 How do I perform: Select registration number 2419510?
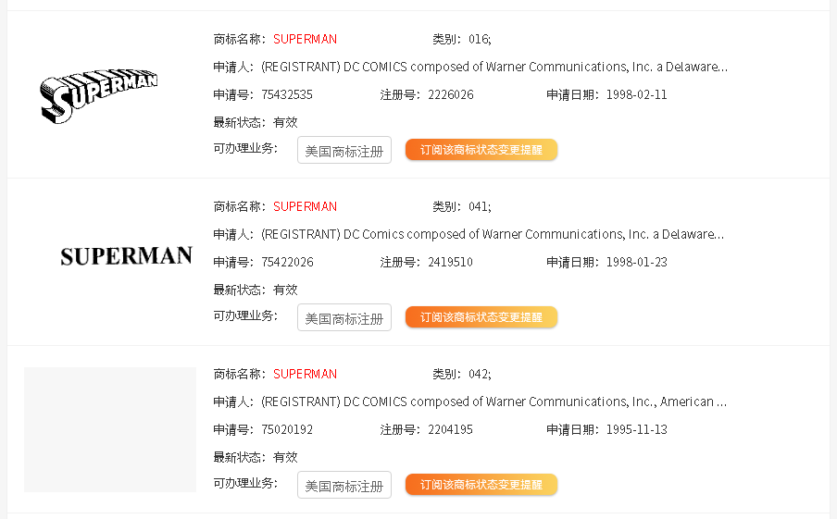click(x=451, y=262)
